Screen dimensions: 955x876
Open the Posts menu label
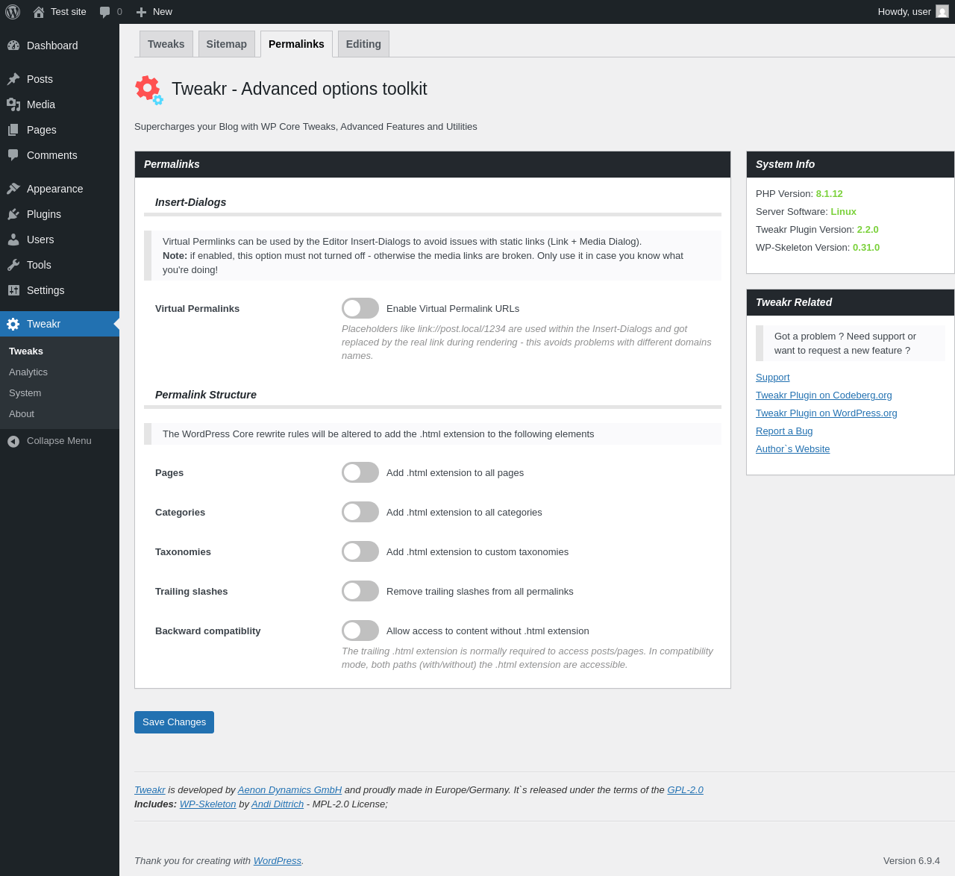coord(40,79)
